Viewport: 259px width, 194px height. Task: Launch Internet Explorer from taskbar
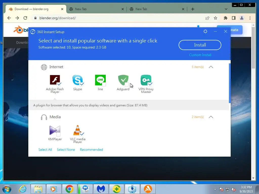[x=23, y=189]
